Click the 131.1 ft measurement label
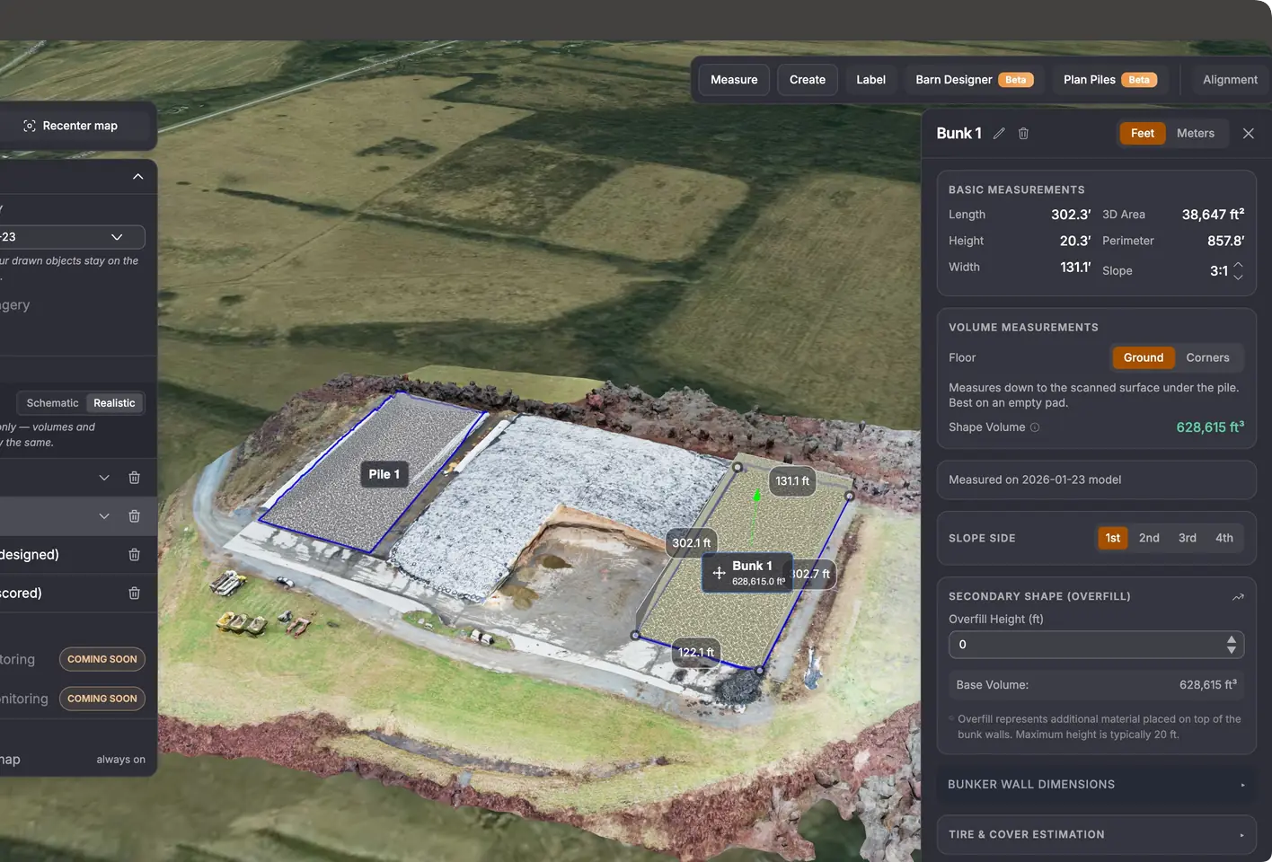Screen dimensions: 1272x862 coord(791,481)
